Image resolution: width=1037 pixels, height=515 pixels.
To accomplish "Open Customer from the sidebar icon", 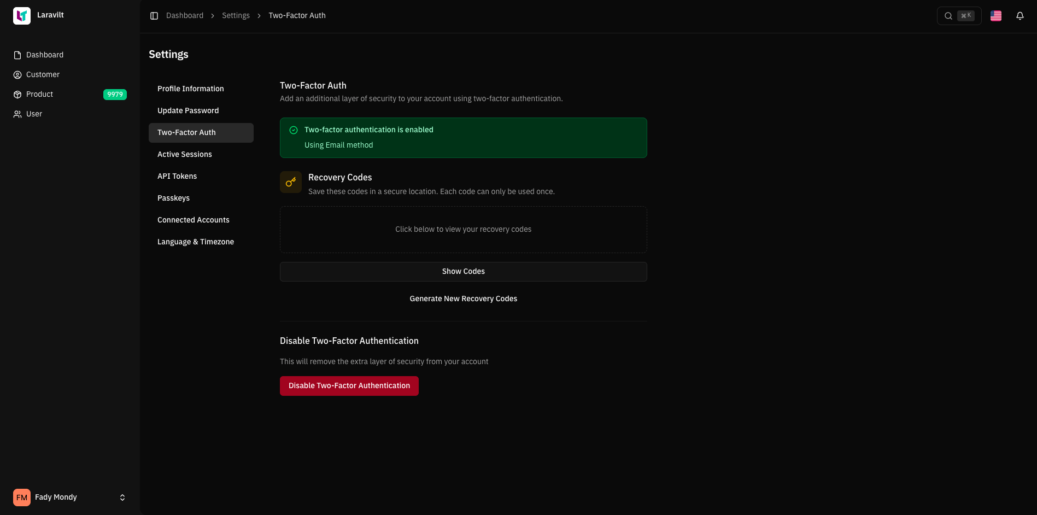I will point(16,74).
